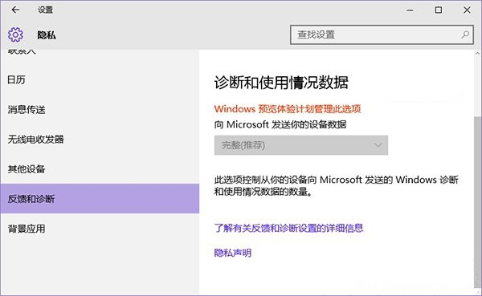Click the purple settings gear icon
This screenshot has width=482, height=296.
pyautogui.click(x=15, y=34)
